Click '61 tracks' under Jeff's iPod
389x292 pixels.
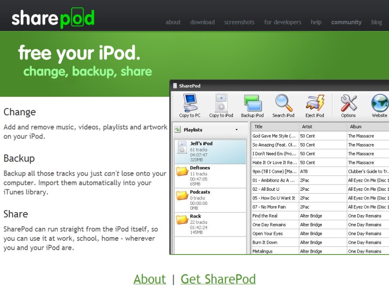(x=198, y=150)
